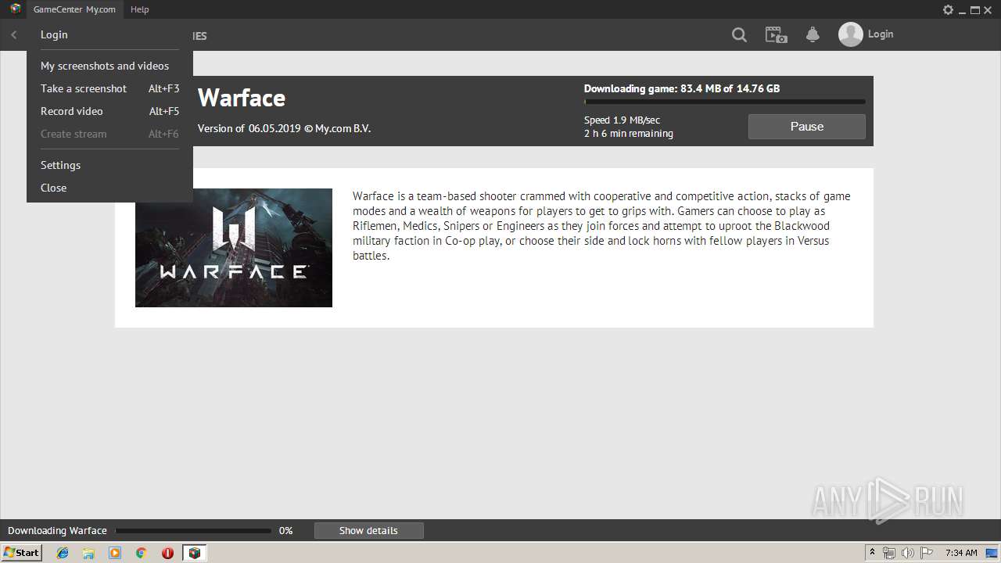Open the Action Center flag icon

point(927,553)
